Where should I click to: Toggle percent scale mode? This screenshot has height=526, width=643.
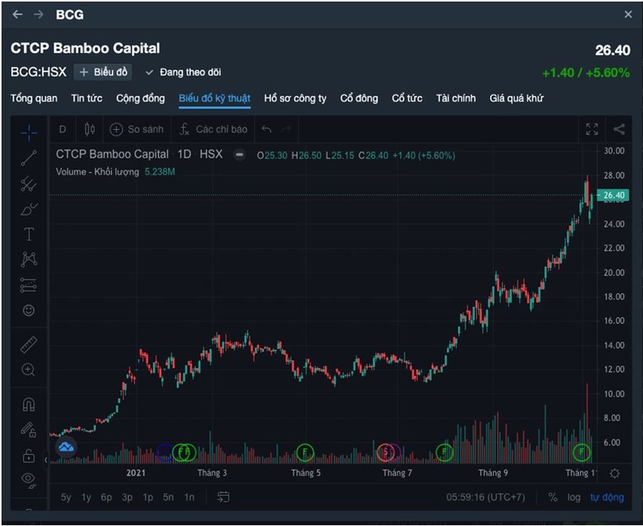tap(553, 497)
